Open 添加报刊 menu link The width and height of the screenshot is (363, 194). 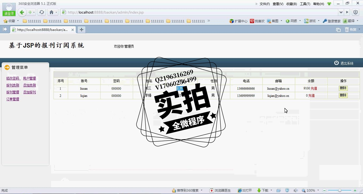[29, 92]
